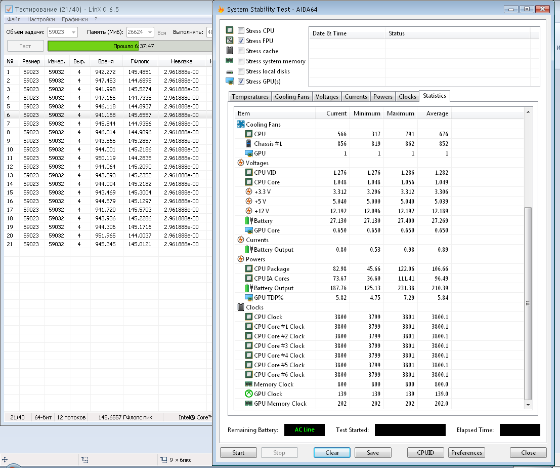Switch to the Temperatures tab
Image resolution: width=560 pixels, height=468 pixels.
(250, 97)
